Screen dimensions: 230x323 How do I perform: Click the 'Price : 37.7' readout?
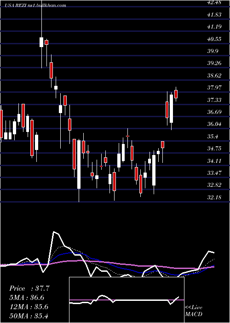(x=29, y=288)
